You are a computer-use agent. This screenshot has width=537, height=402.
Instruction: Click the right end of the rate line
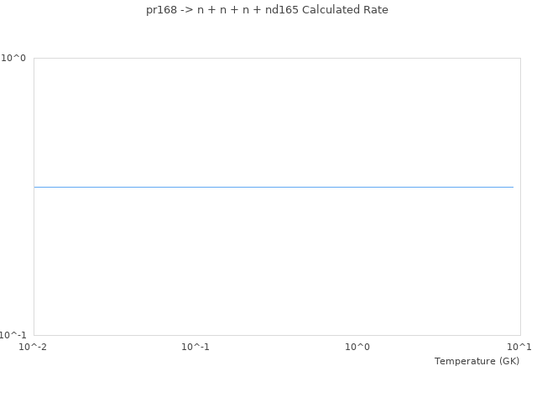click(x=513, y=187)
